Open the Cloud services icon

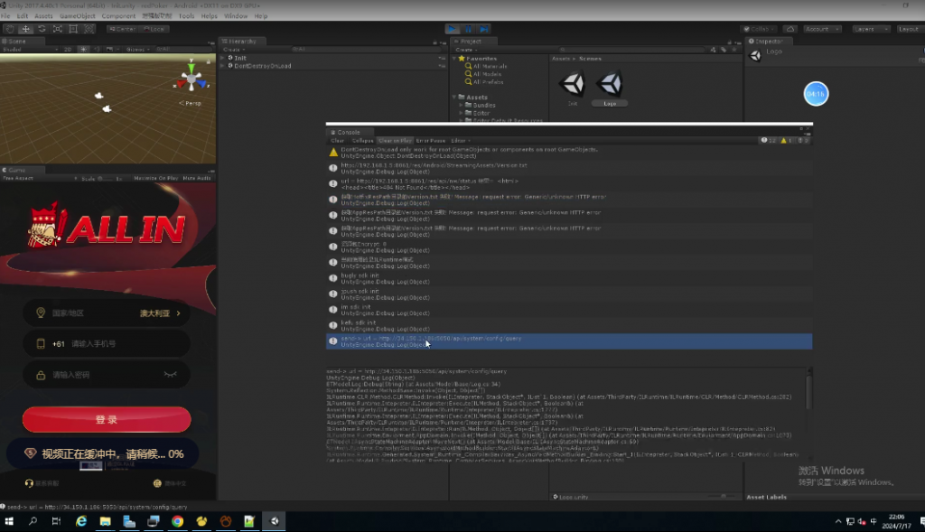coord(790,29)
